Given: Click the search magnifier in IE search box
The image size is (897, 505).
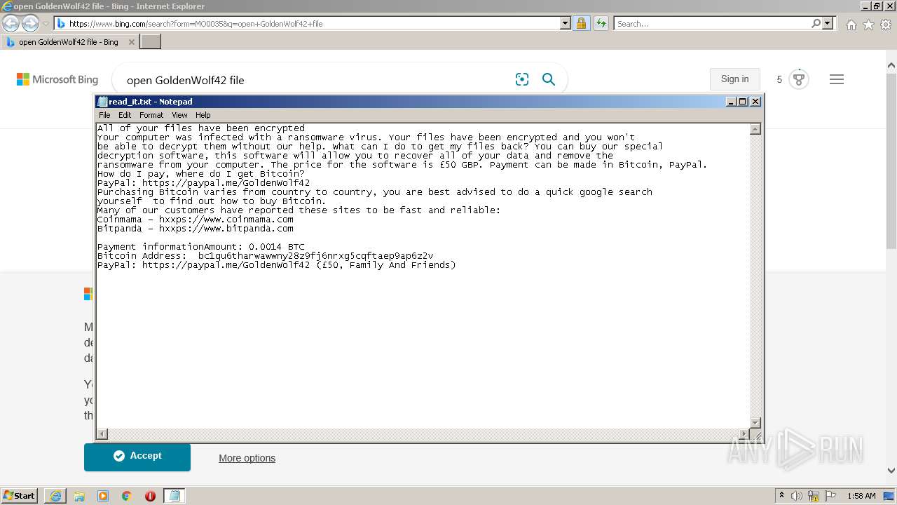Looking at the screenshot, I should pos(816,24).
